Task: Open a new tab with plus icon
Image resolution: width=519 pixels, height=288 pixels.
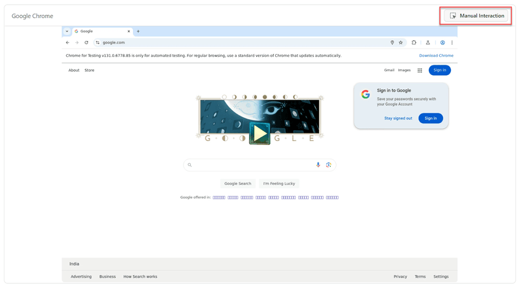Action: pyautogui.click(x=138, y=31)
